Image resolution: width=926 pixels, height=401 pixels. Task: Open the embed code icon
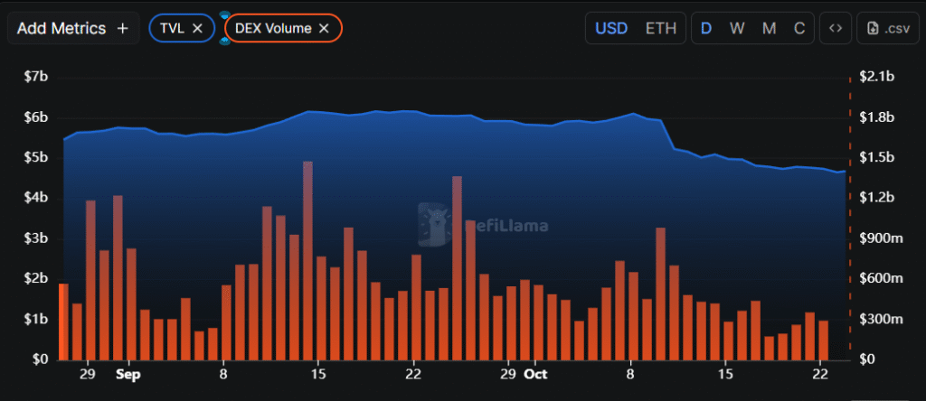[x=836, y=28]
